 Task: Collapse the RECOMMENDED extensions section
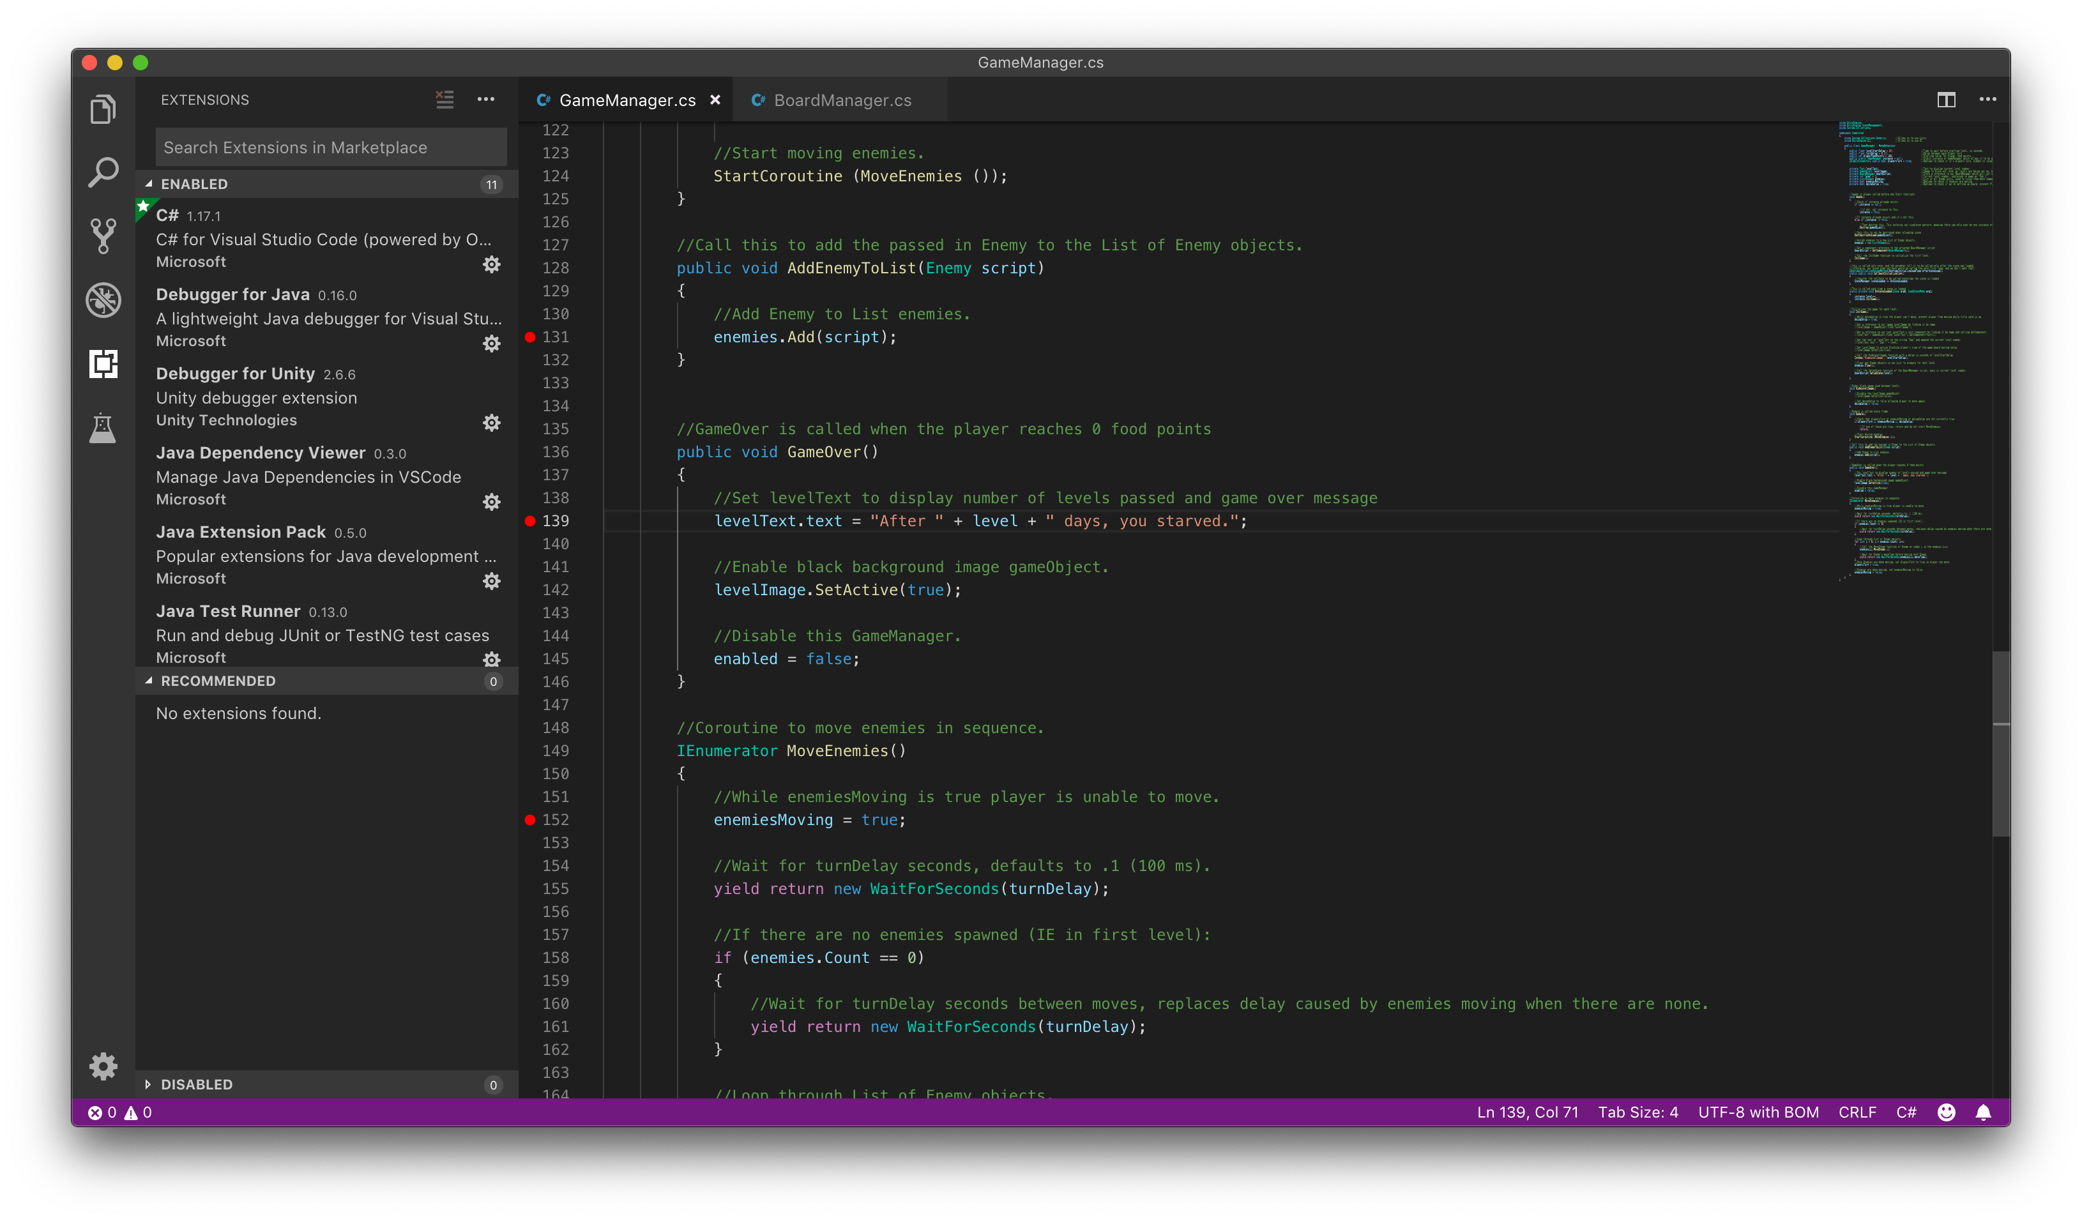point(326,681)
